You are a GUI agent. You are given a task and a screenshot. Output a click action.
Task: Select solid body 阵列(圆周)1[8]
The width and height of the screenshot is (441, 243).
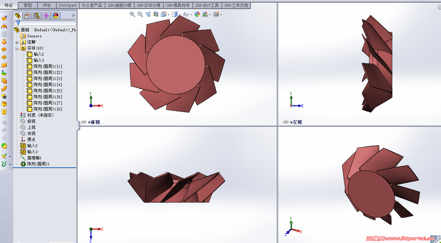tap(48, 109)
